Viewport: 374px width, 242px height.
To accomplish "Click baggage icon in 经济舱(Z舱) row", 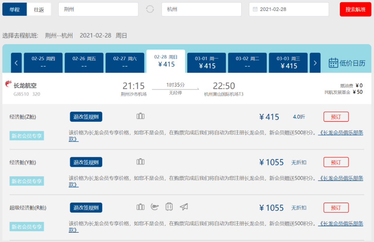I will [x=141, y=116].
